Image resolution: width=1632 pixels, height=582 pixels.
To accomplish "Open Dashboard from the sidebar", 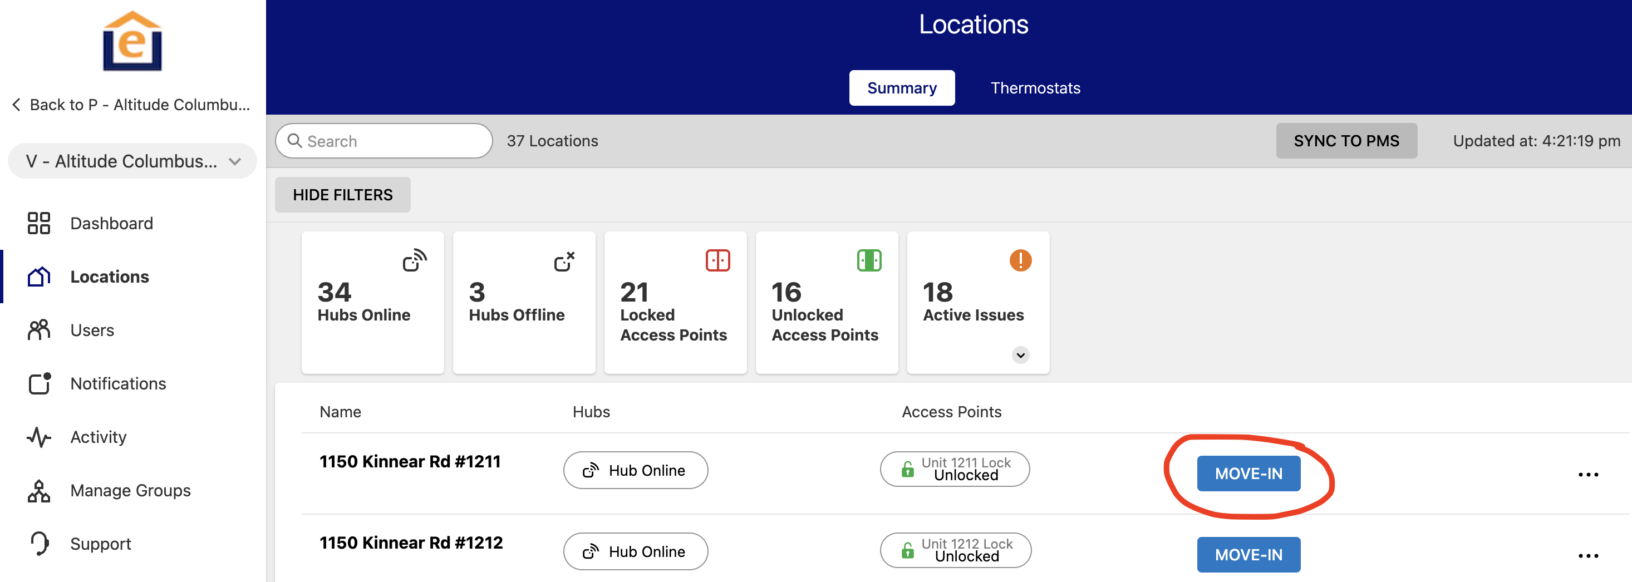I will click(x=111, y=223).
